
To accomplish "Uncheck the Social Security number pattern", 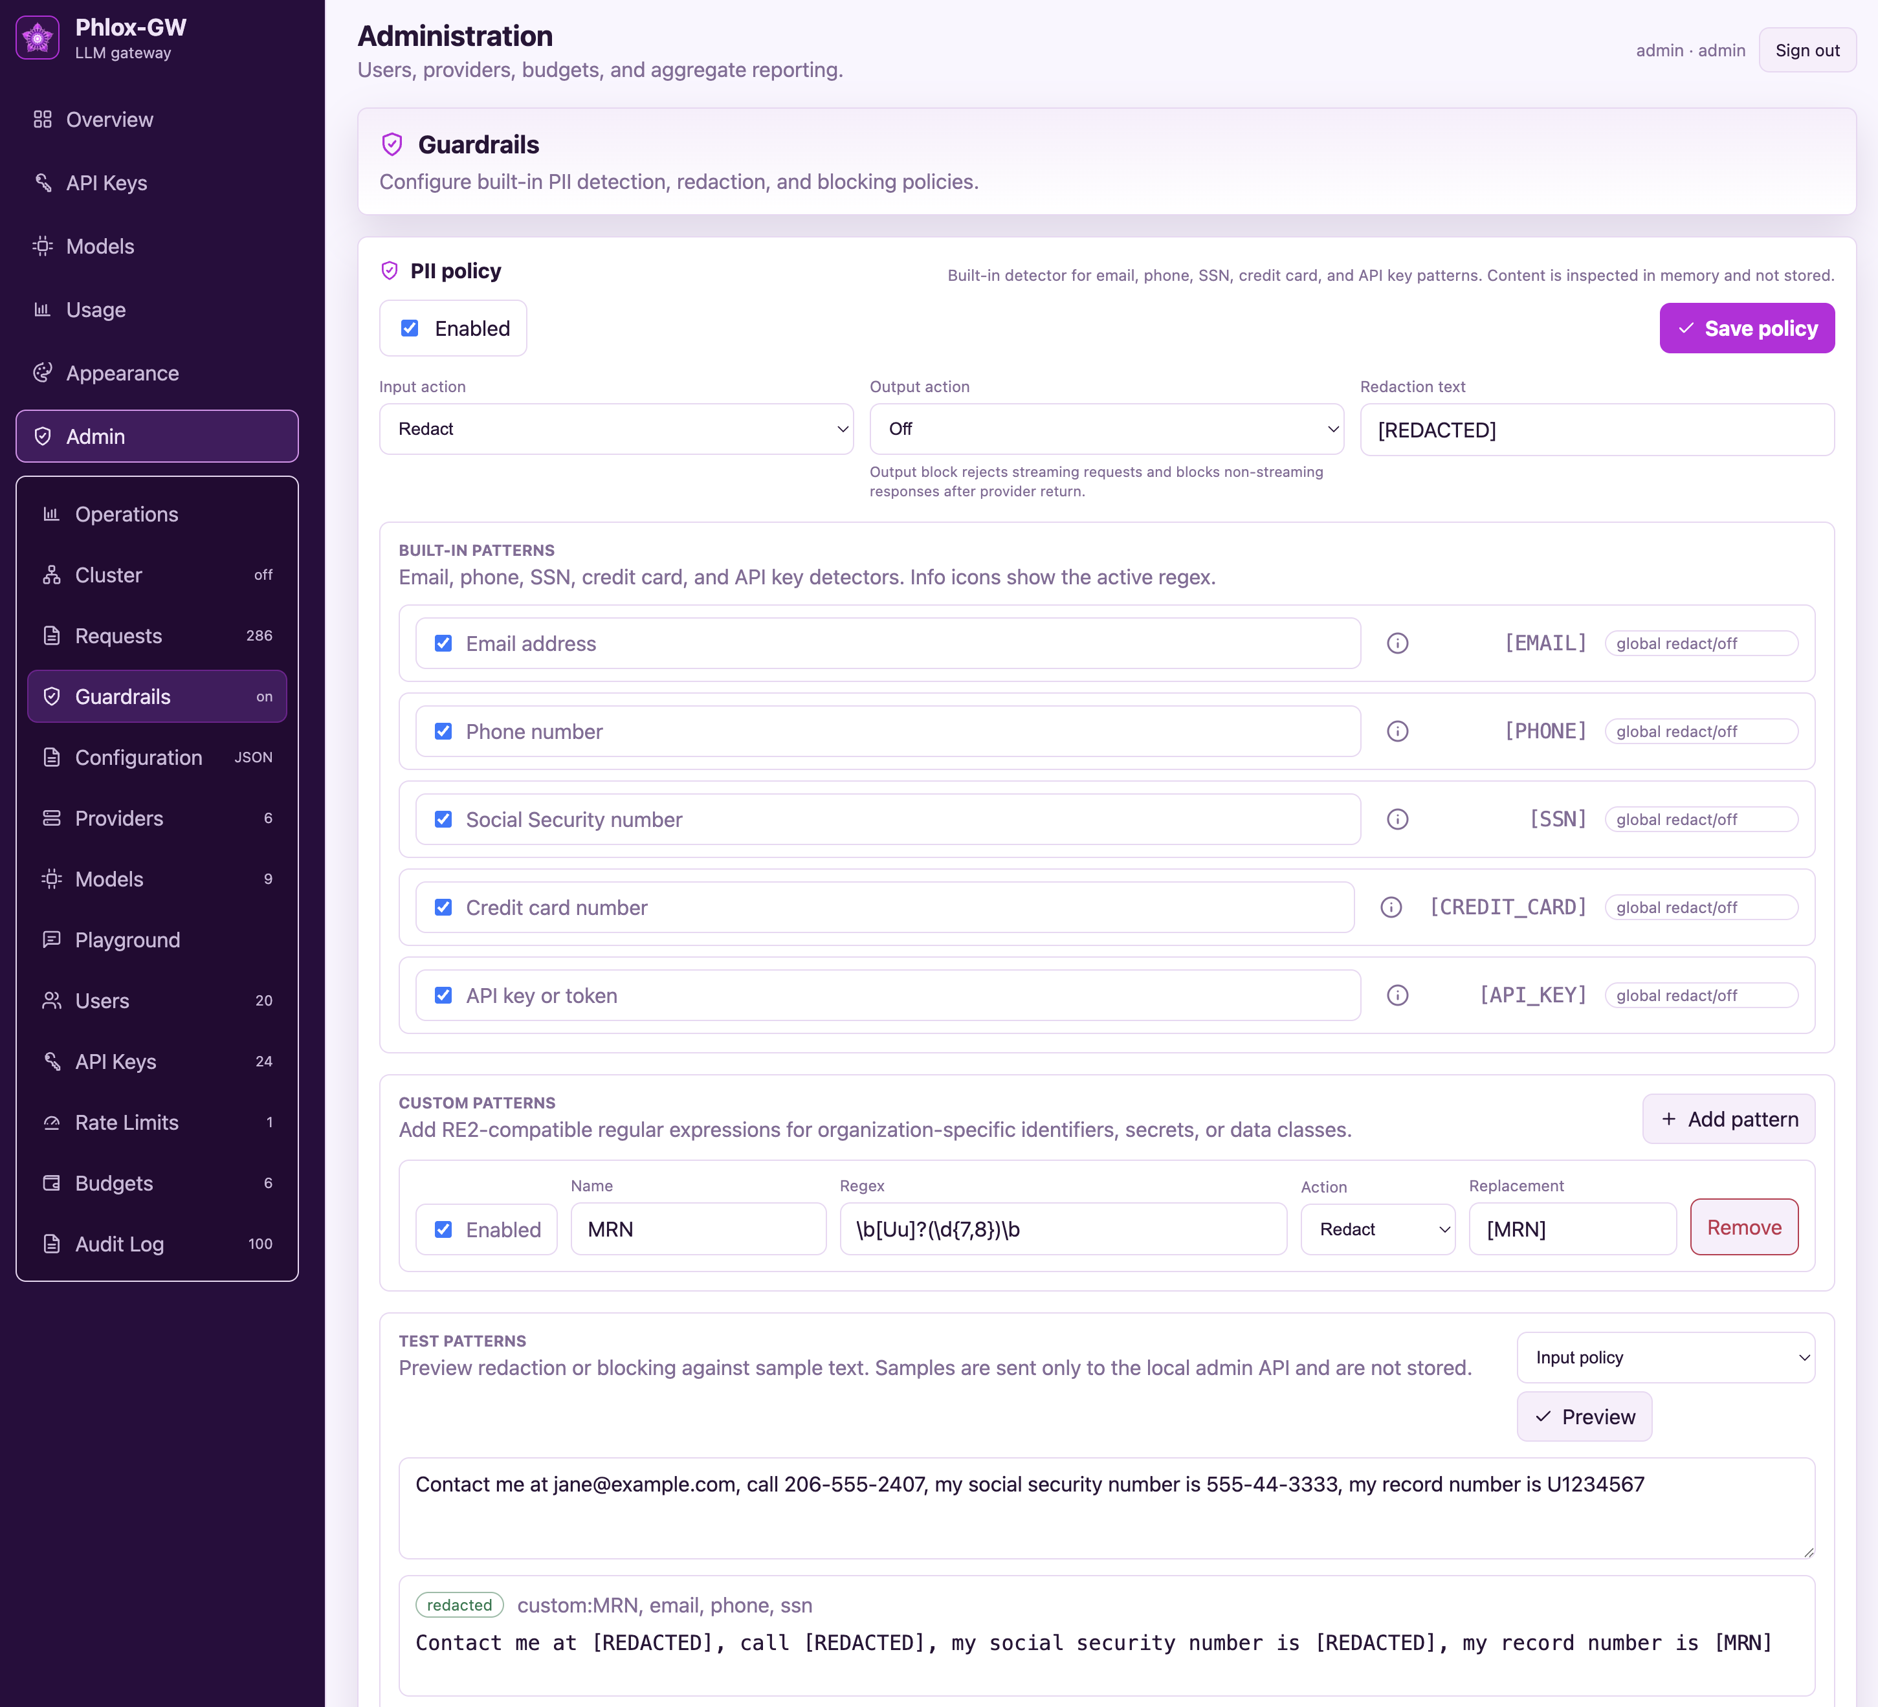I will coord(443,819).
